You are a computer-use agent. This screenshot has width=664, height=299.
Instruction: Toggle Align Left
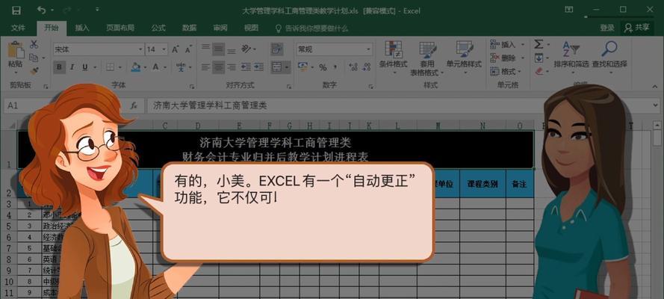click(x=205, y=67)
